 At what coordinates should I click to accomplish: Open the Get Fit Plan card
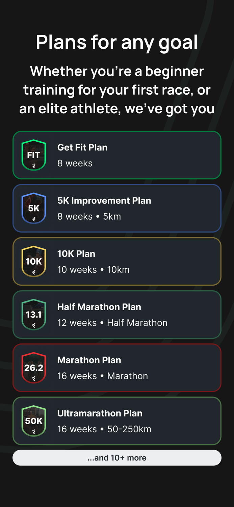pos(117,155)
